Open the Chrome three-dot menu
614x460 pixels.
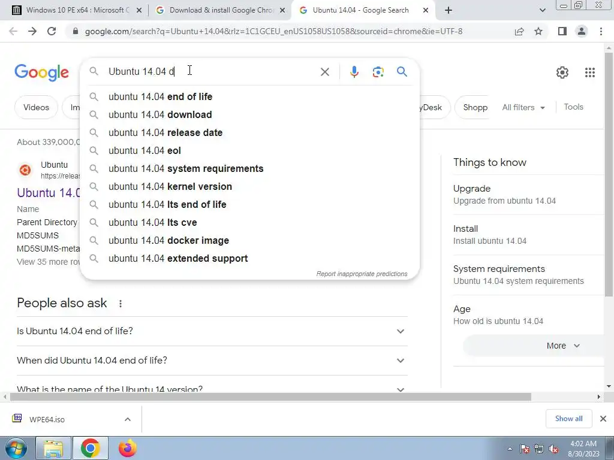click(x=601, y=31)
